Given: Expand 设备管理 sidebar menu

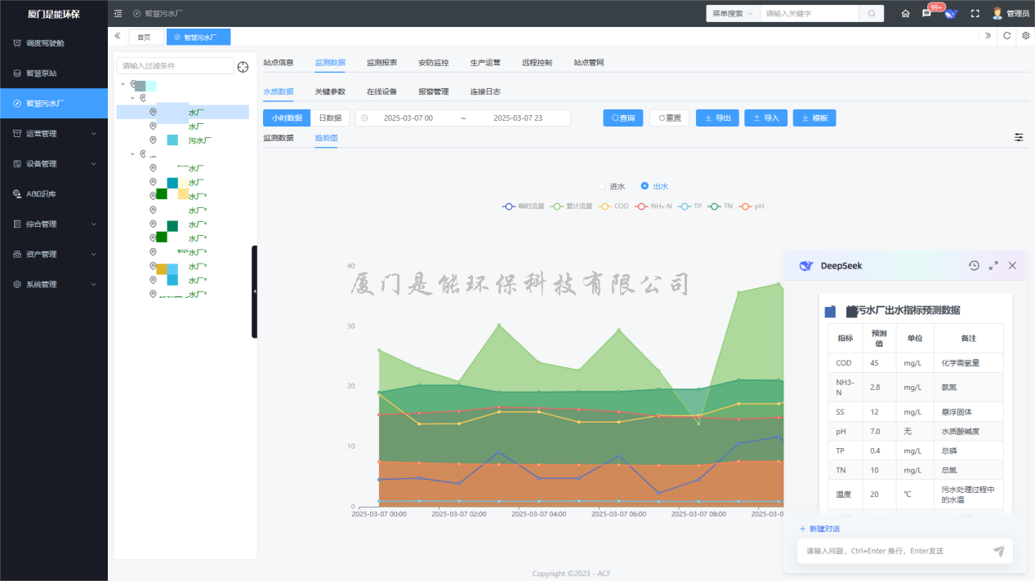Looking at the screenshot, I should pos(54,164).
